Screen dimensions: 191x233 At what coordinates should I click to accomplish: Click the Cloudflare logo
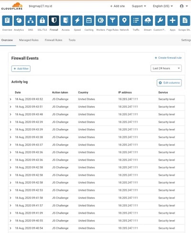[12, 6]
